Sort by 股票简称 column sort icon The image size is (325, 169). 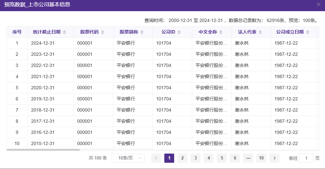pyautogui.click(x=142, y=32)
